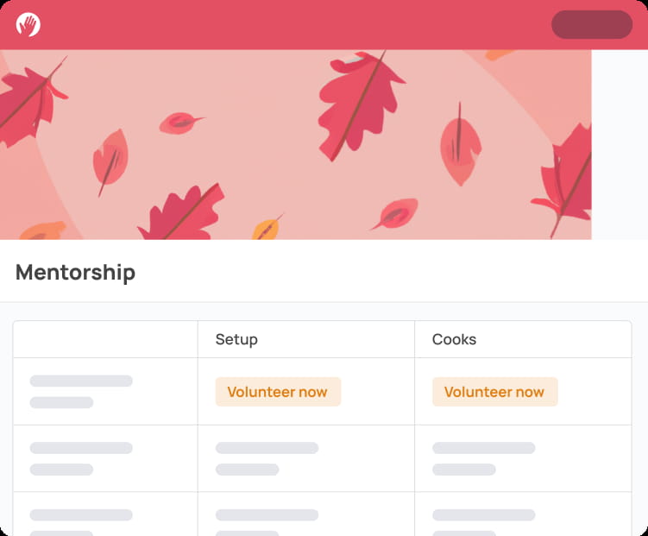Click the orange leaf at the banner's bottom edge
This screenshot has width=648, height=536.
click(x=267, y=228)
